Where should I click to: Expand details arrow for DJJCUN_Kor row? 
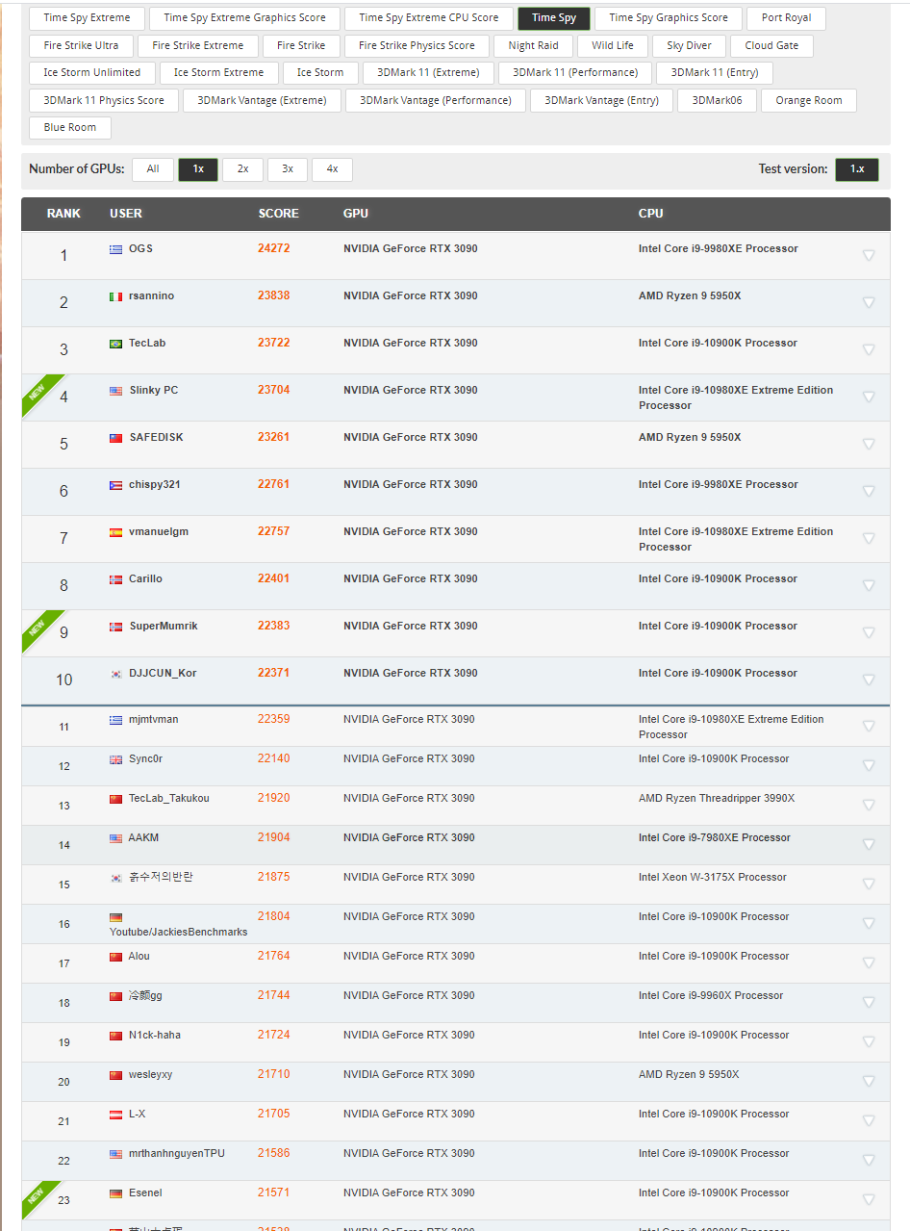pos(869,680)
